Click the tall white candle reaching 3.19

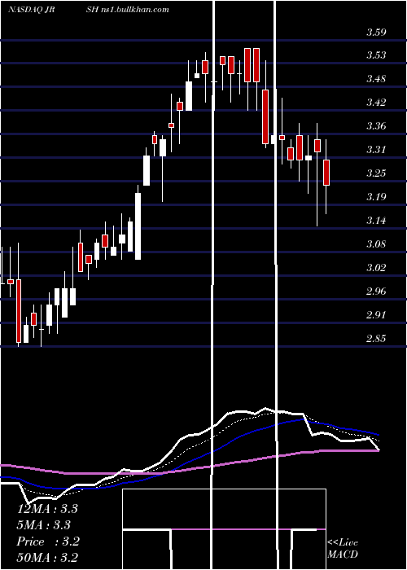click(138, 226)
